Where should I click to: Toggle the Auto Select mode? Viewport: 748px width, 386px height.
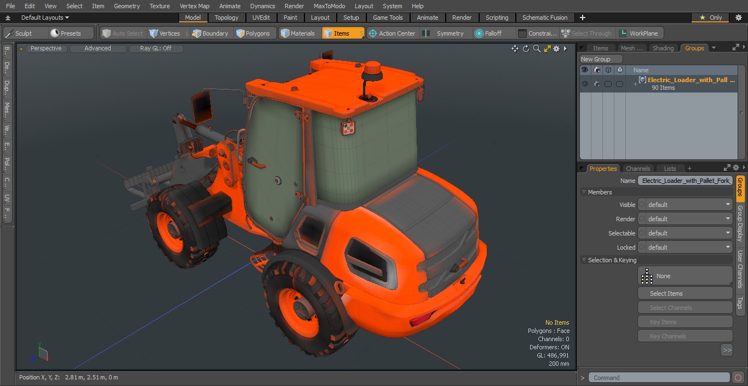(x=123, y=33)
